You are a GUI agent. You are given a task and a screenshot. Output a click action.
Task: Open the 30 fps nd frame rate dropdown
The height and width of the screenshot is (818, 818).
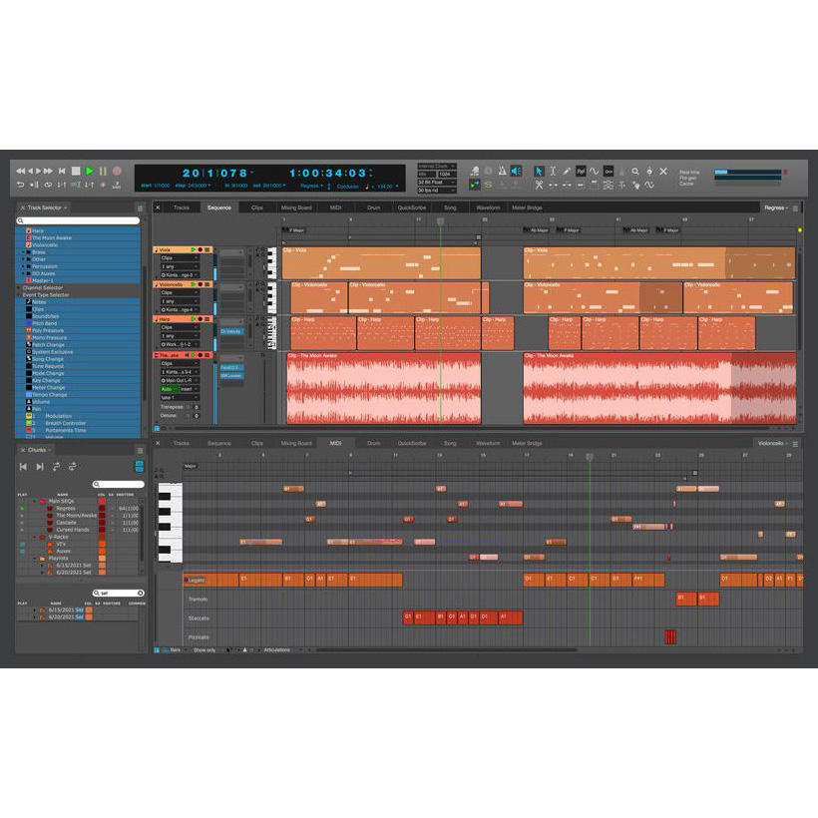436,190
